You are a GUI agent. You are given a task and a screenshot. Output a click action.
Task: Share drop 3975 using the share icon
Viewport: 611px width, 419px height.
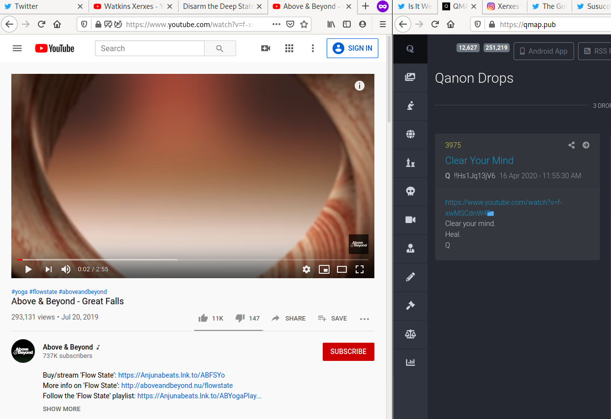(572, 145)
